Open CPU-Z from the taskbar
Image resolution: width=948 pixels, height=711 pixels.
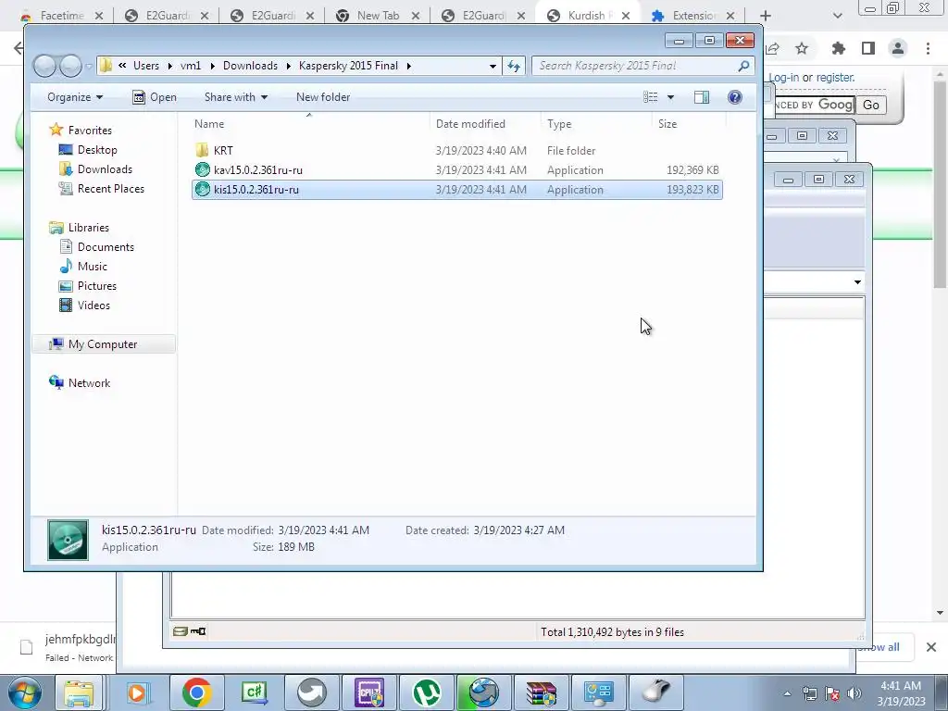click(369, 692)
